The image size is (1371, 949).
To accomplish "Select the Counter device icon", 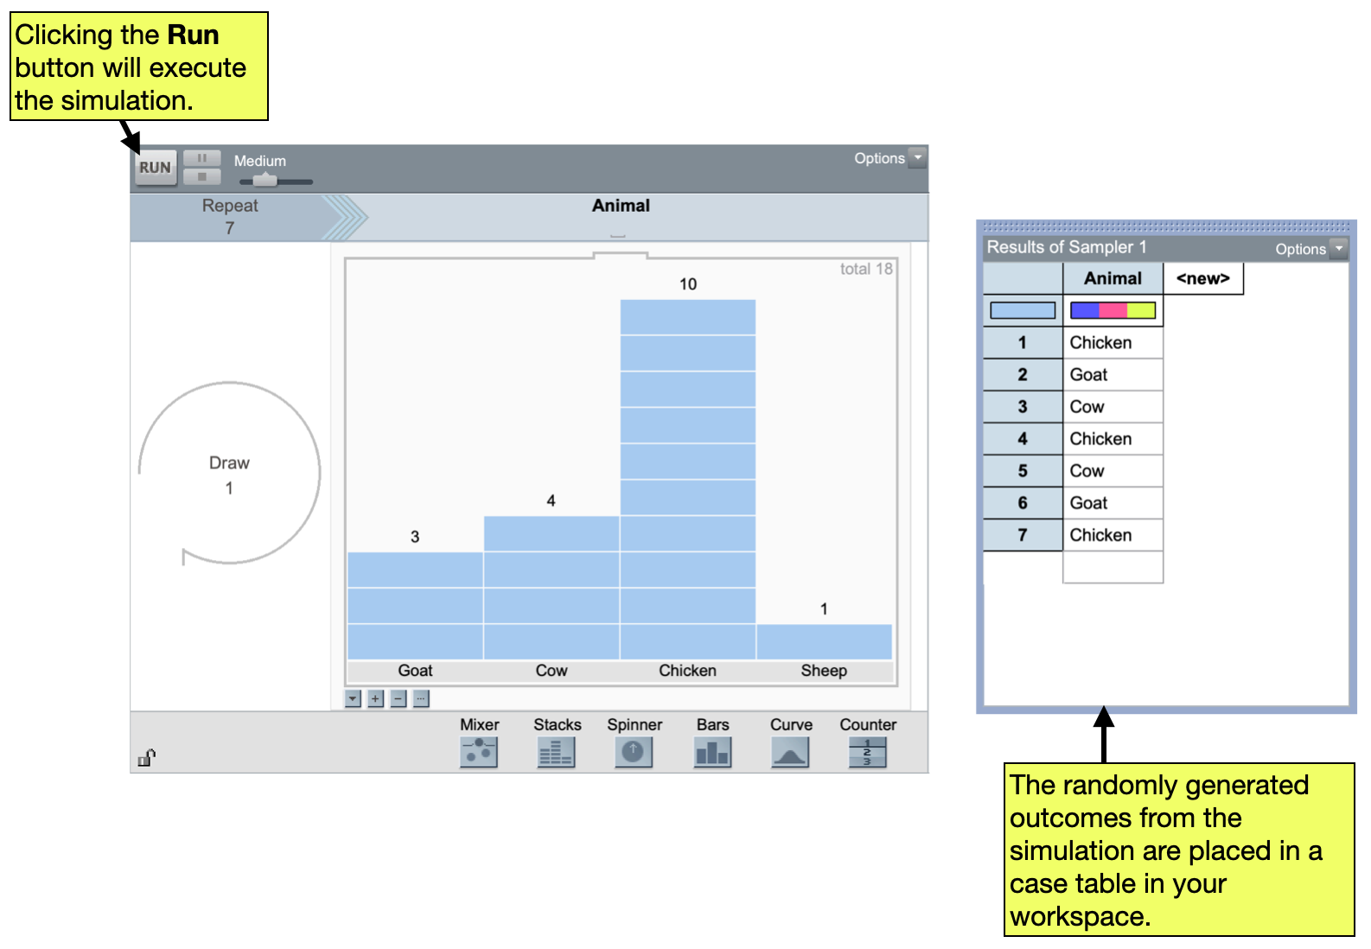I will click(867, 752).
